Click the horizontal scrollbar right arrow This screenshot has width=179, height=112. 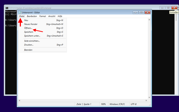coord(147,100)
